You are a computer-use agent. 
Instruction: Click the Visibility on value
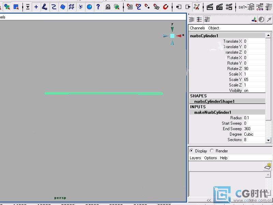[x=254, y=91]
